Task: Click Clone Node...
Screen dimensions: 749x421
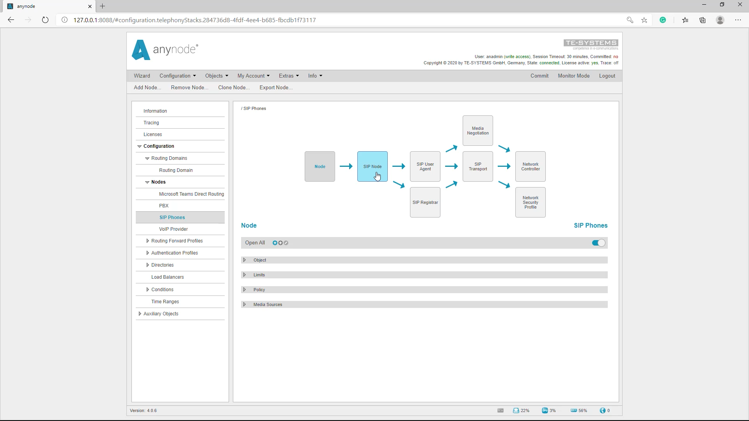Action: pos(234,87)
